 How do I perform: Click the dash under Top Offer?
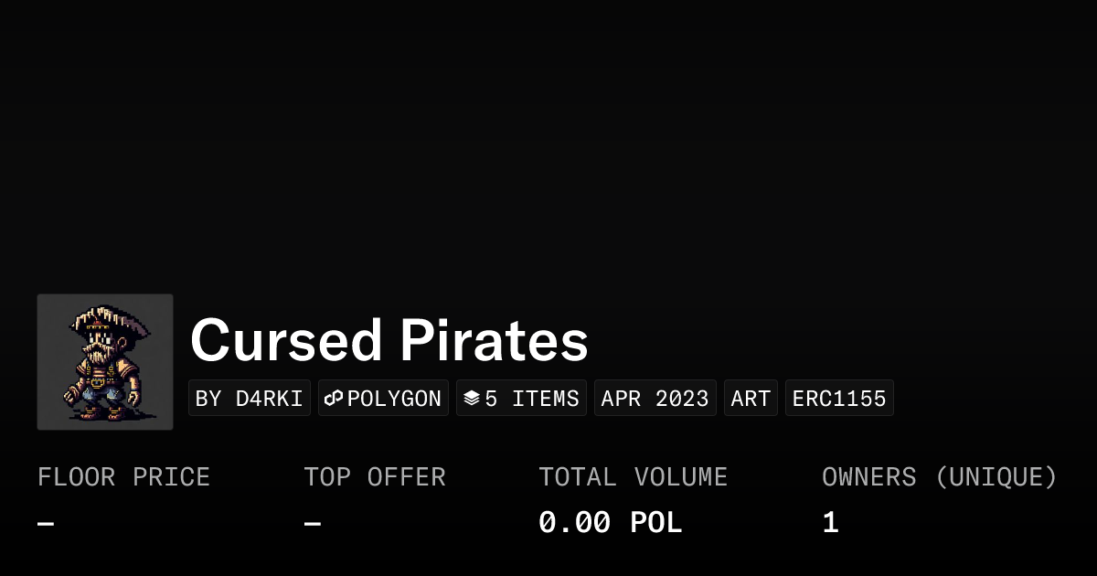pos(313,523)
